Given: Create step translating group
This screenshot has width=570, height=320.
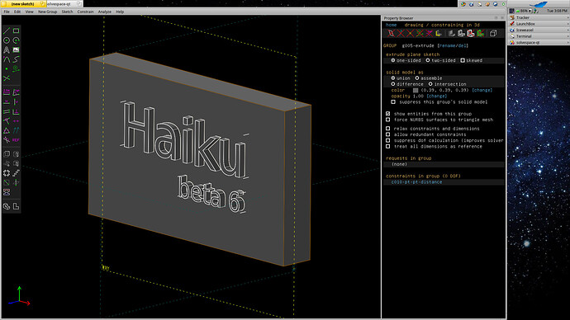Looking at the screenshot, I should [16, 173].
